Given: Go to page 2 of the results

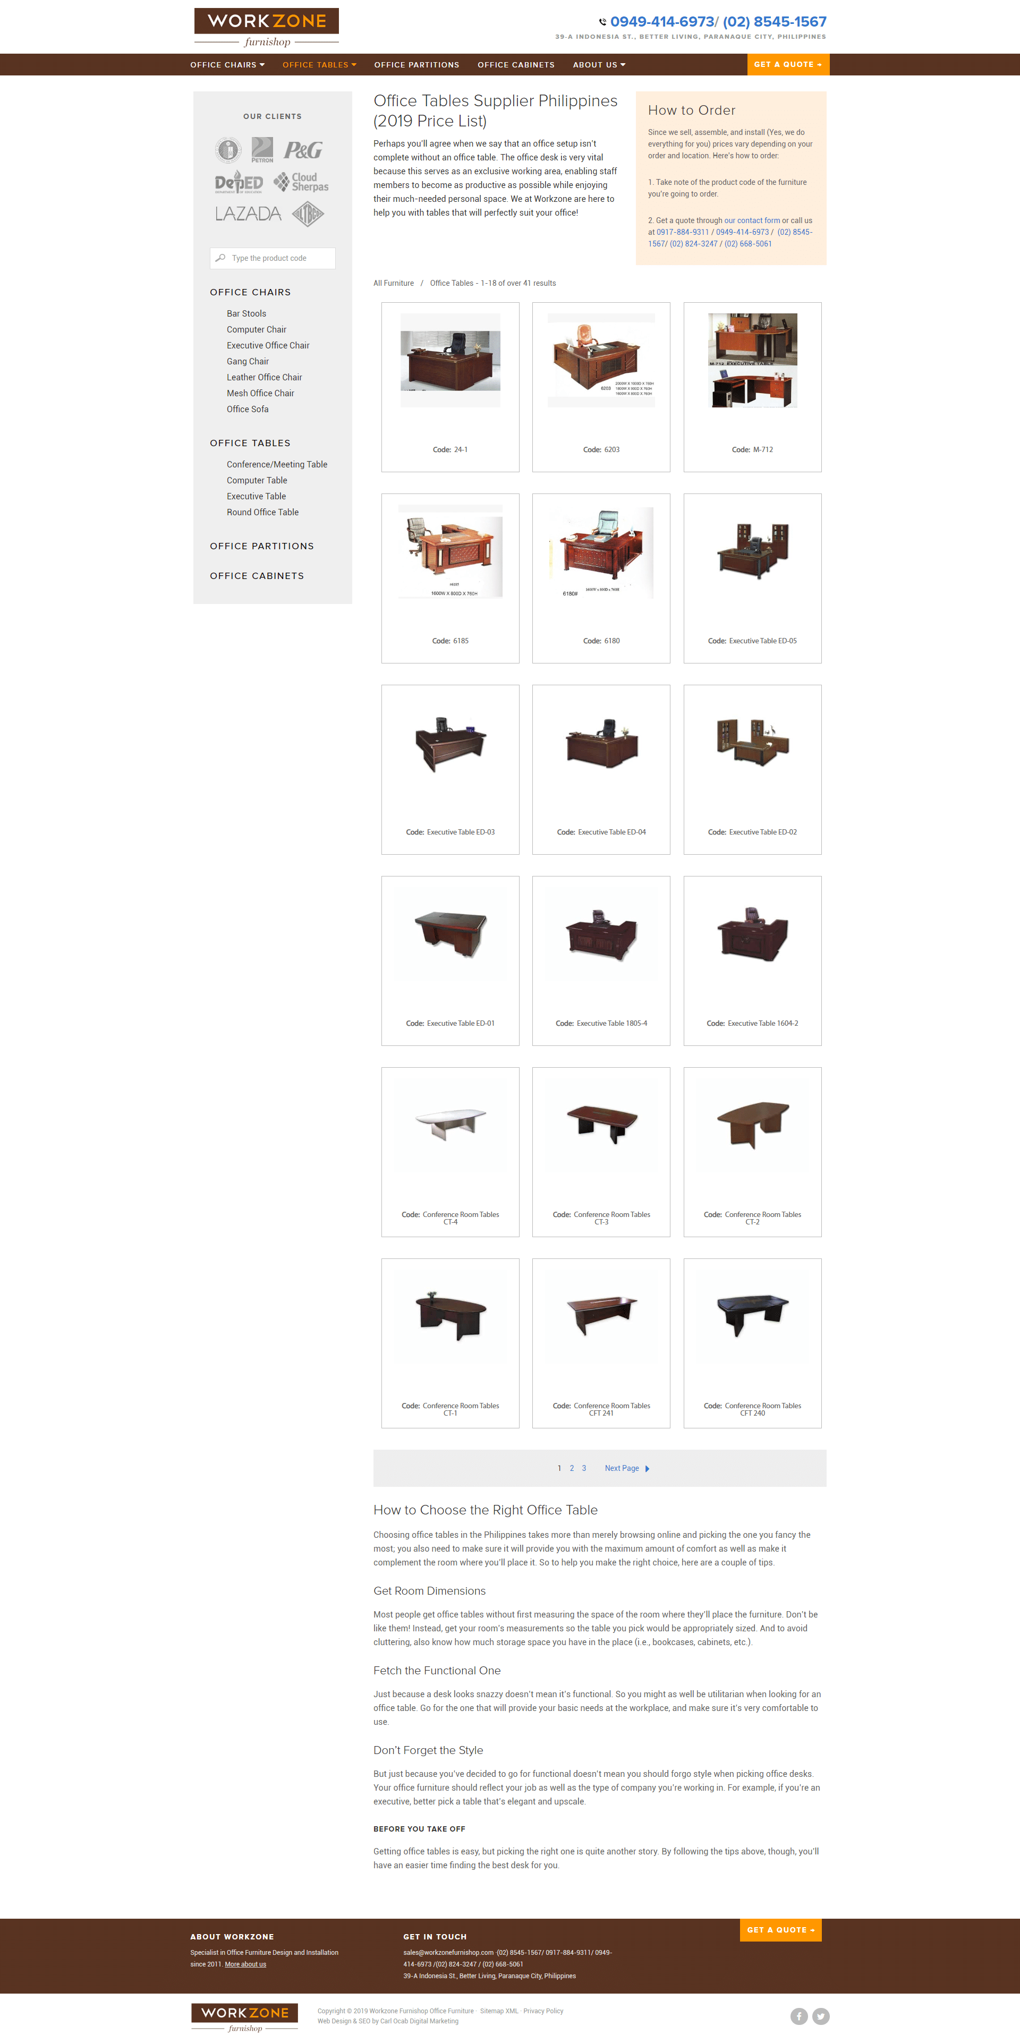Looking at the screenshot, I should pos(572,1469).
